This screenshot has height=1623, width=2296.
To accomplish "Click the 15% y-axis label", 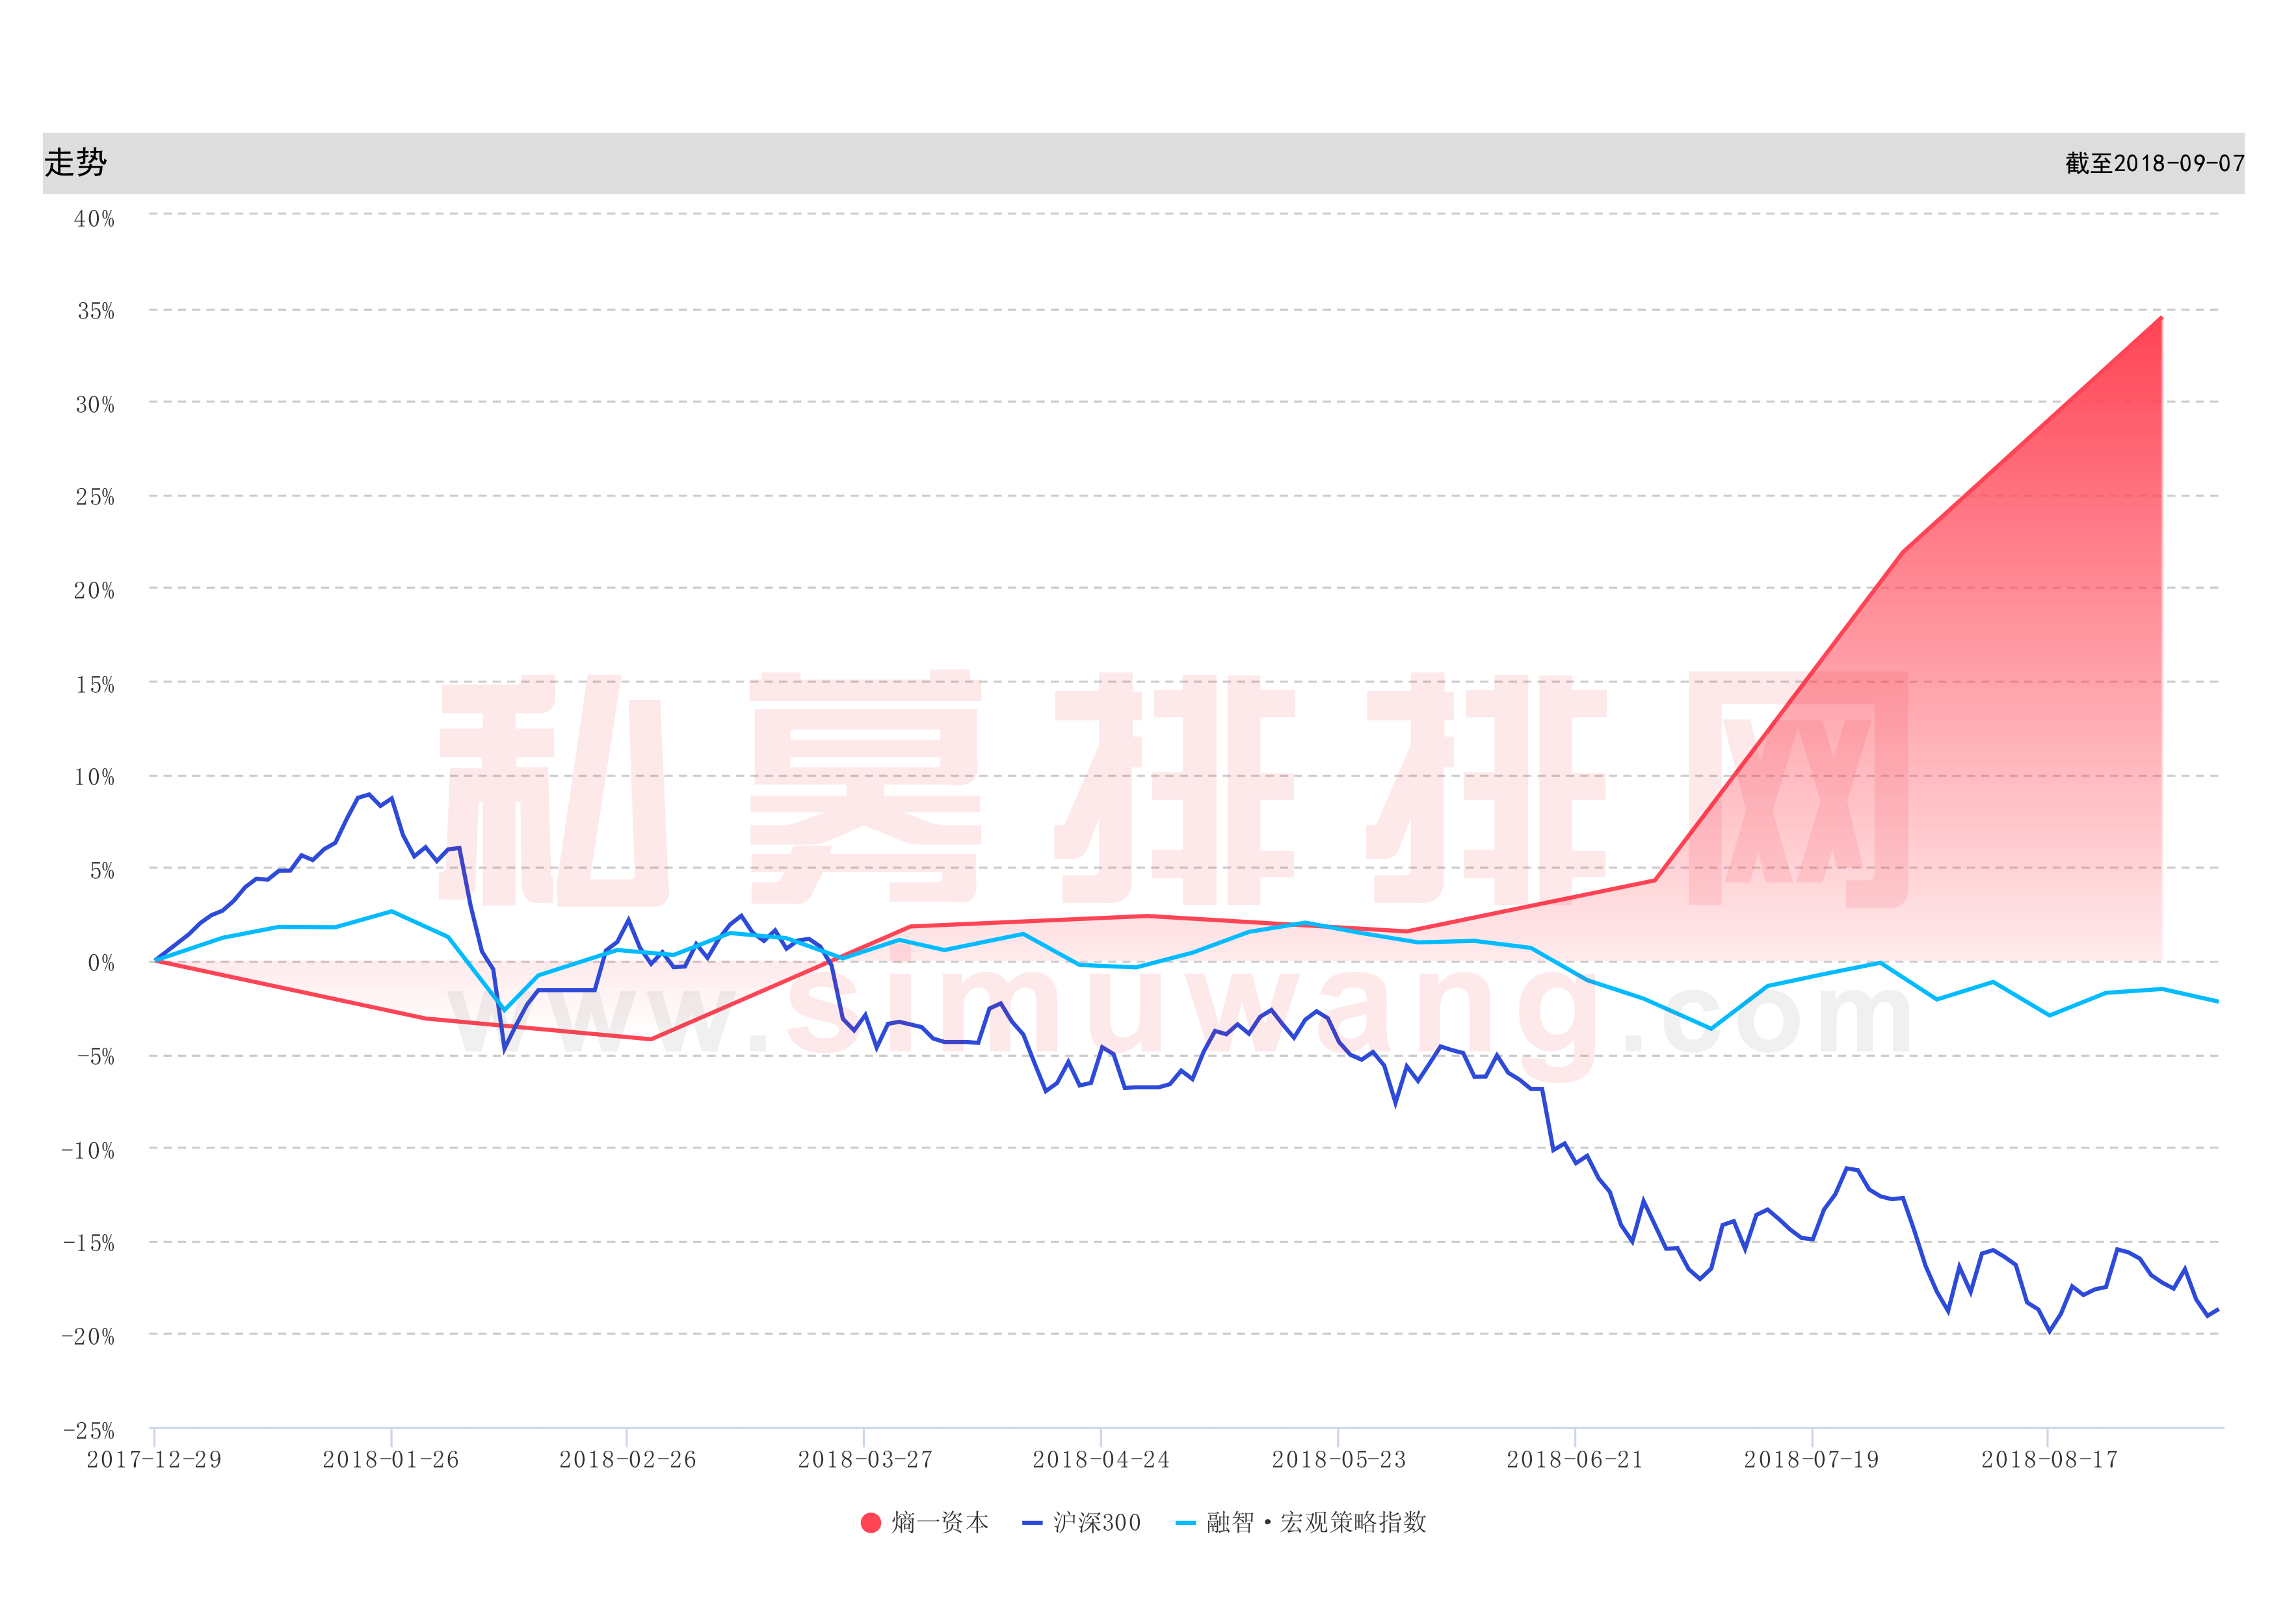I will [x=95, y=684].
